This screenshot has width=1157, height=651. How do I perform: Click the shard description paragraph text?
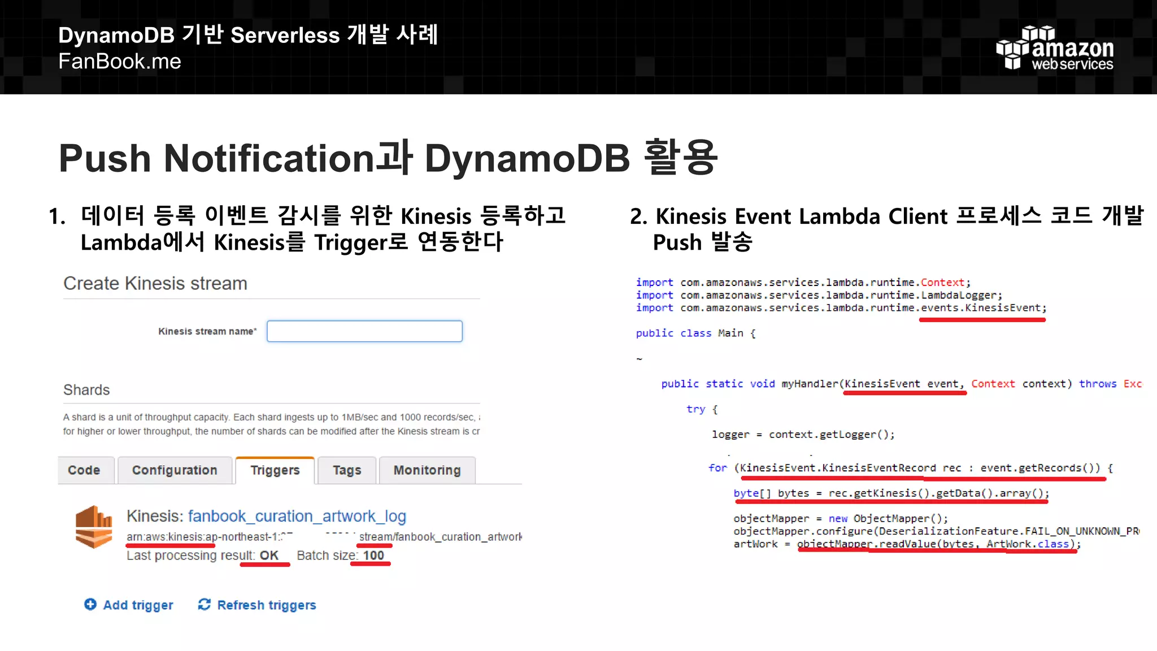(272, 424)
